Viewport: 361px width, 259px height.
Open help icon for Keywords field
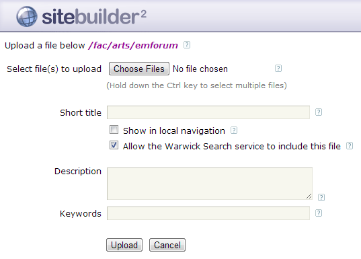319,213
